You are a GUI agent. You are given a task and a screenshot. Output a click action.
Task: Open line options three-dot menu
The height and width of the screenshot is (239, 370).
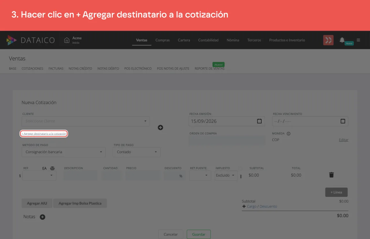click(x=241, y=176)
